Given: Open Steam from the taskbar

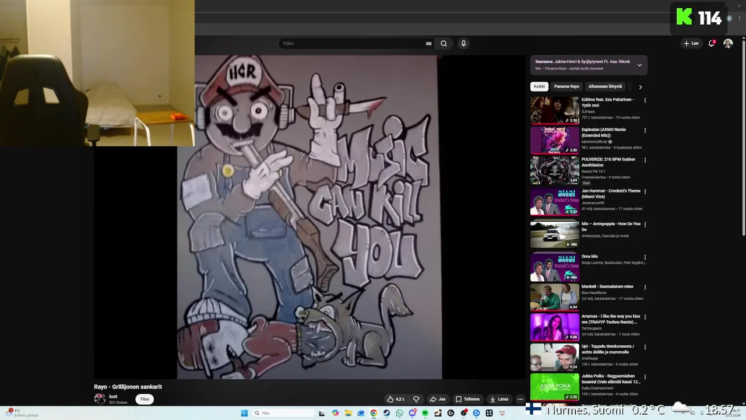Looking at the screenshot, I should click(x=386, y=413).
